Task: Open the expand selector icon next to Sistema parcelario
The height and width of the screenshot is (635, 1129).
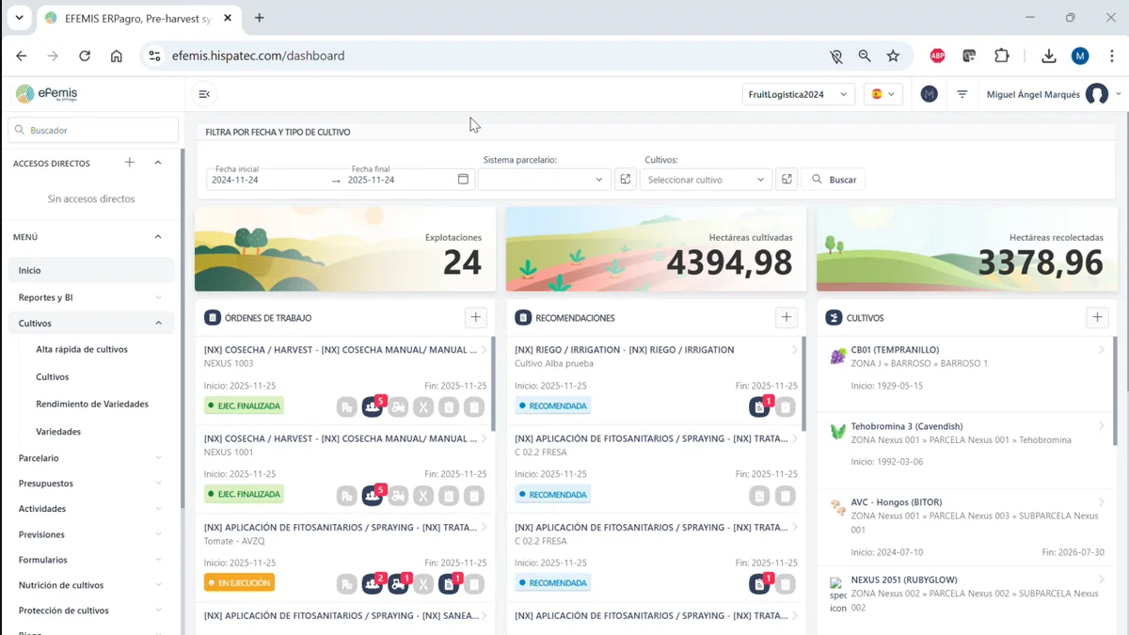Action: (x=625, y=179)
